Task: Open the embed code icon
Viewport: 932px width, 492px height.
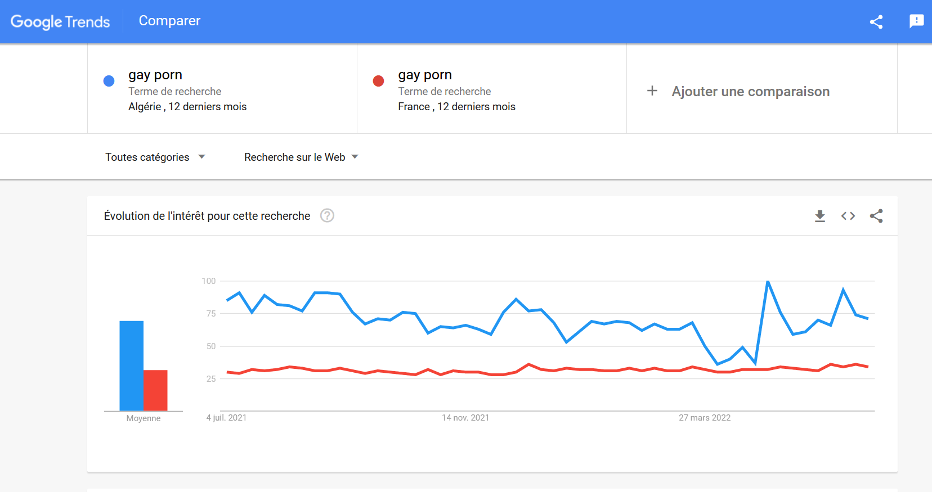Action: point(848,216)
